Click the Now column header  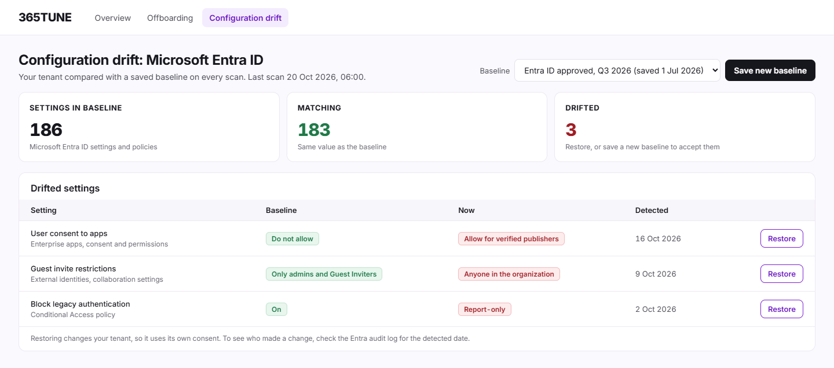click(x=466, y=210)
